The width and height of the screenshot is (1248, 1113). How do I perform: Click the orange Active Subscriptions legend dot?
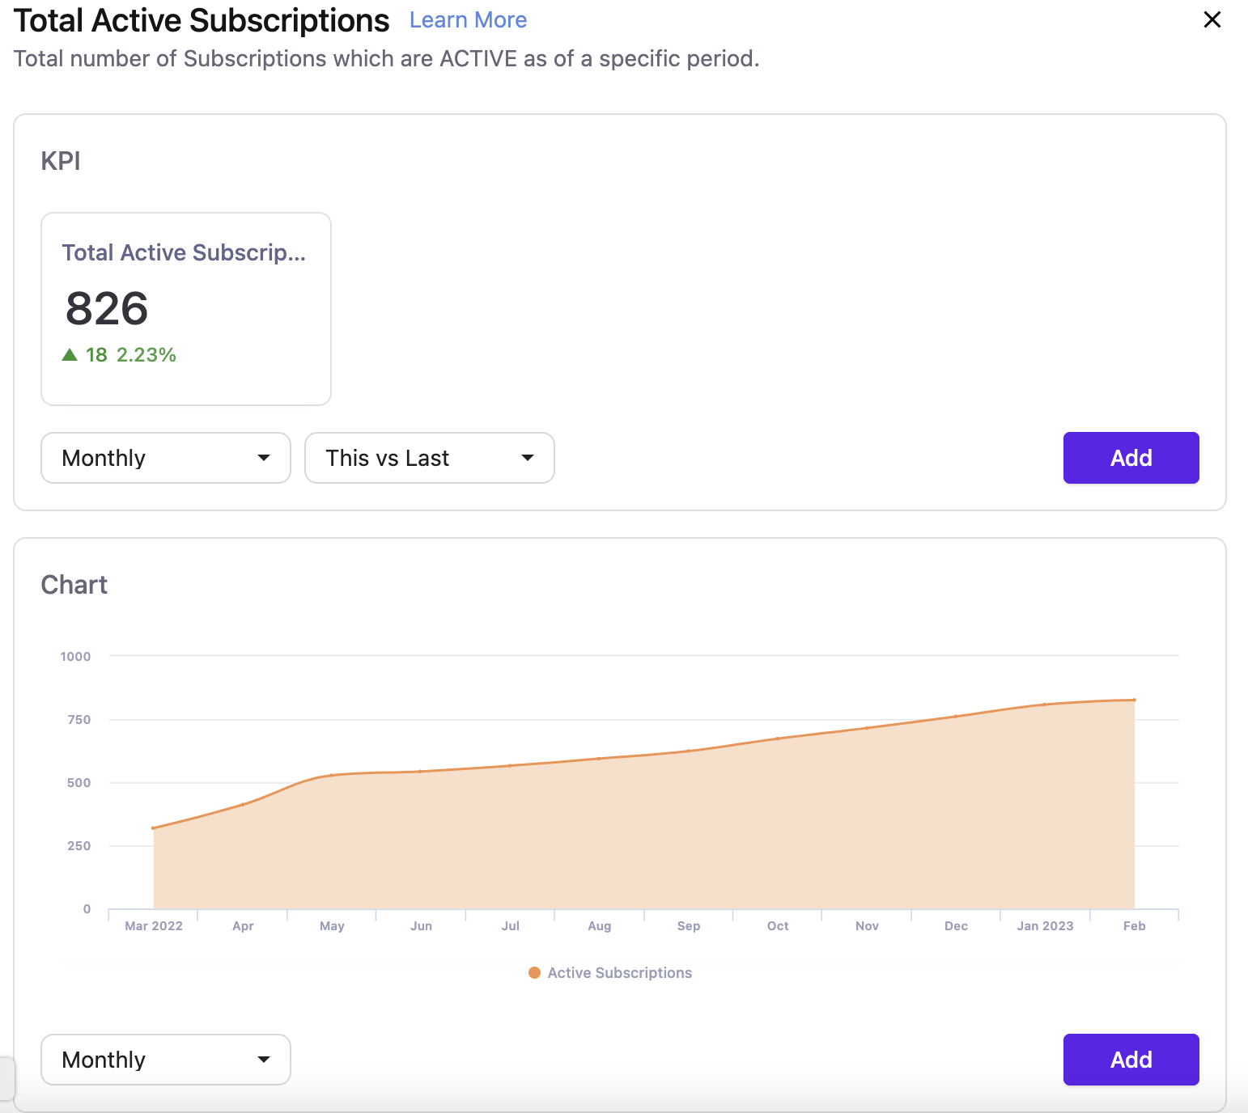(534, 972)
